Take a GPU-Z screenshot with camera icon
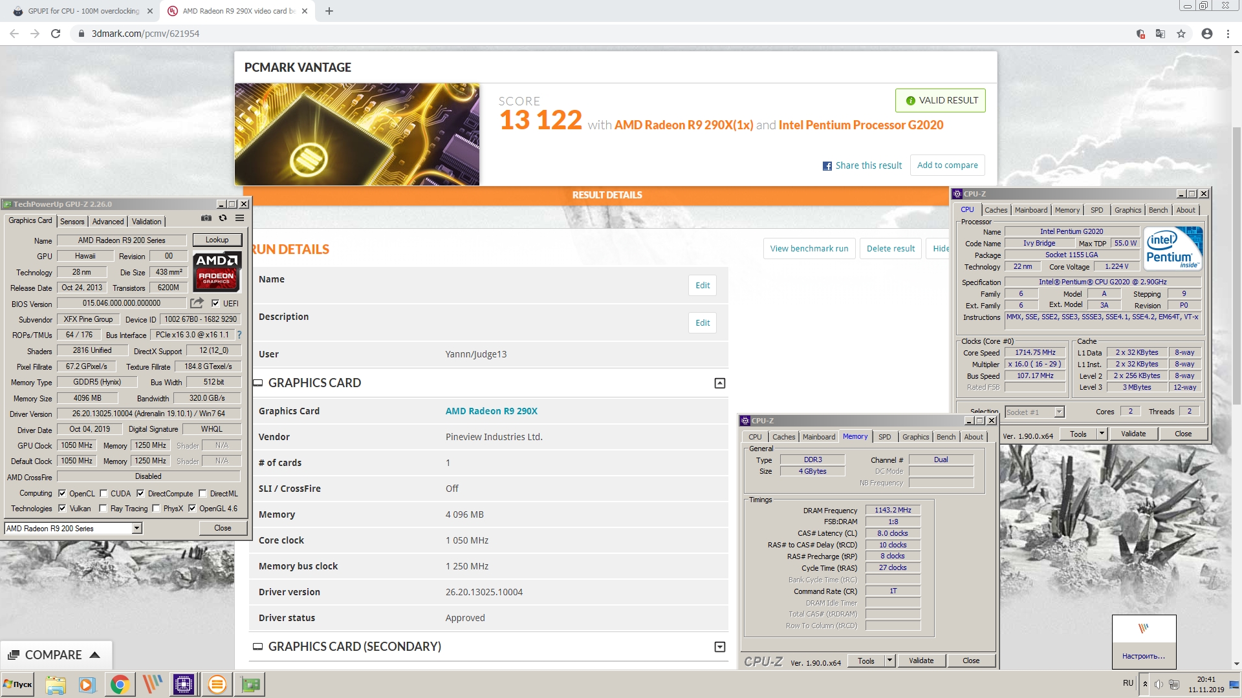1242x698 pixels. click(x=206, y=218)
